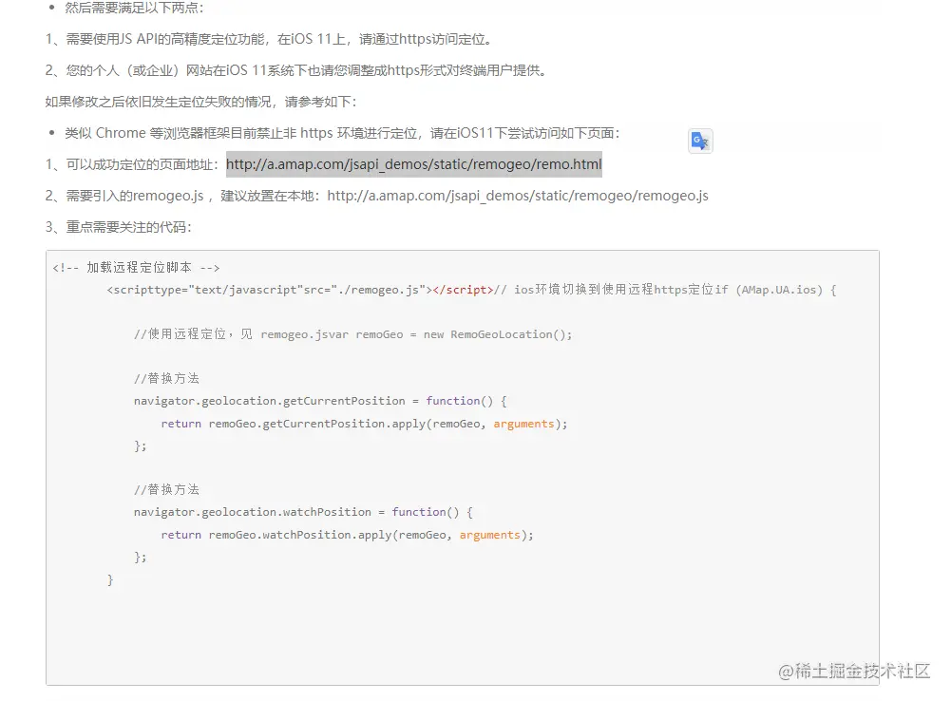The width and height of the screenshot is (951, 701).
Task: Click the 'new RemoGeoLocation()' code line
Action: pyautogui.click(x=353, y=334)
